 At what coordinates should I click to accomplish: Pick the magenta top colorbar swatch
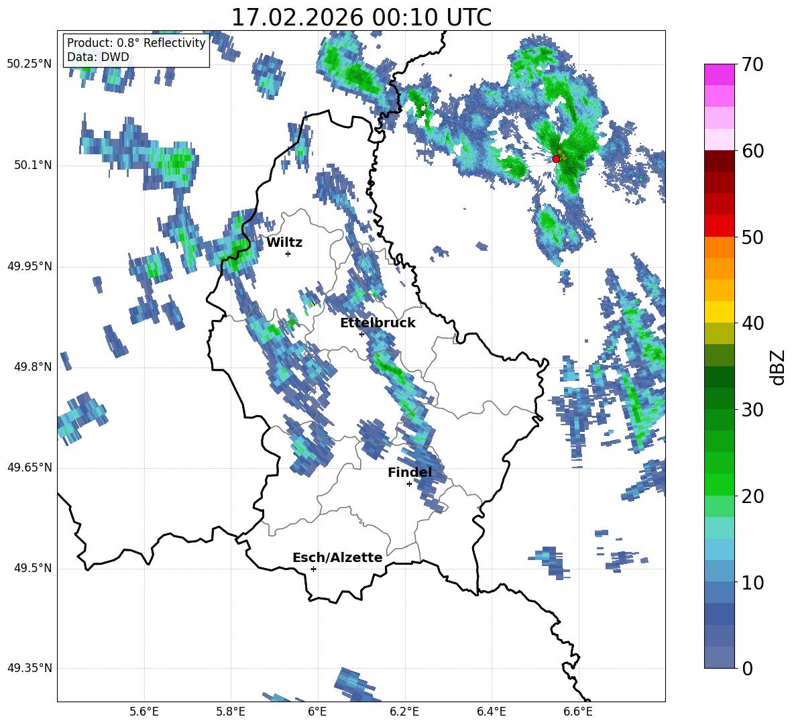719,75
